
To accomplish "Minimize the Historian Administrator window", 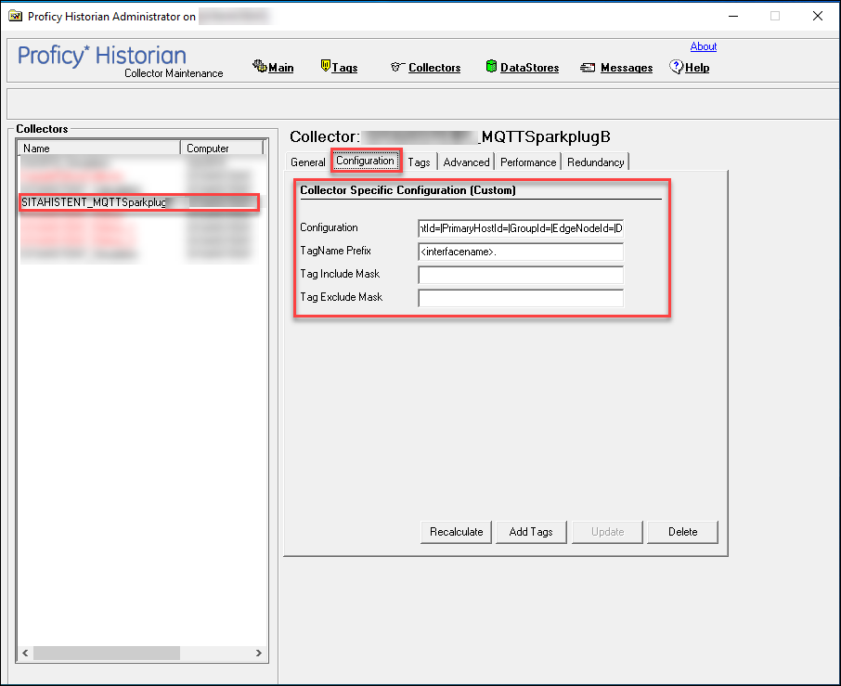I will point(733,16).
